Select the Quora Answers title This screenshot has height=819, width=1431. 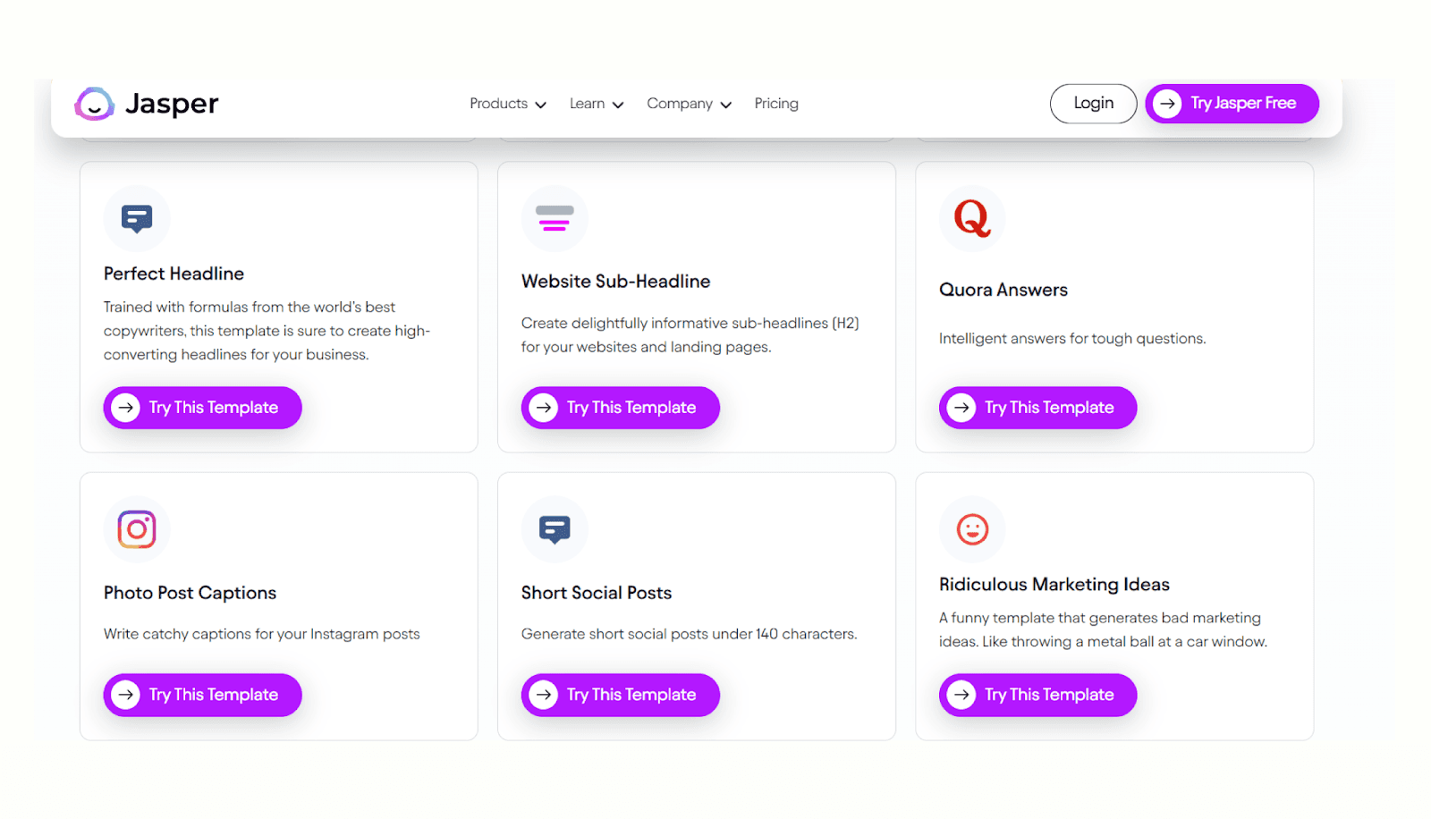1003,290
